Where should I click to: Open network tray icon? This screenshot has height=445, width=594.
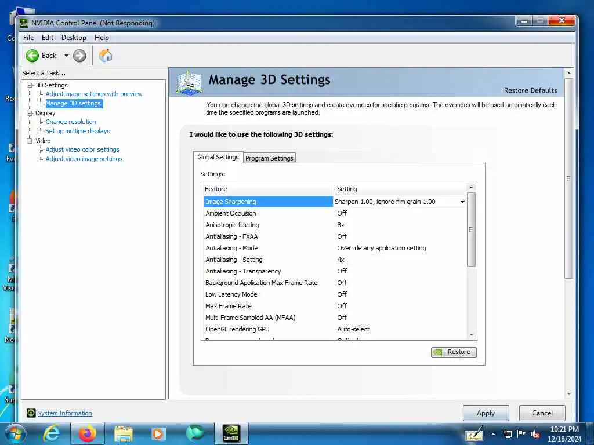click(507, 435)
